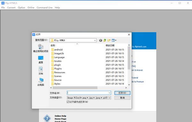This screenshot has height=122, width=192.
Task: Go up one folder level icon
Action: 105,40
